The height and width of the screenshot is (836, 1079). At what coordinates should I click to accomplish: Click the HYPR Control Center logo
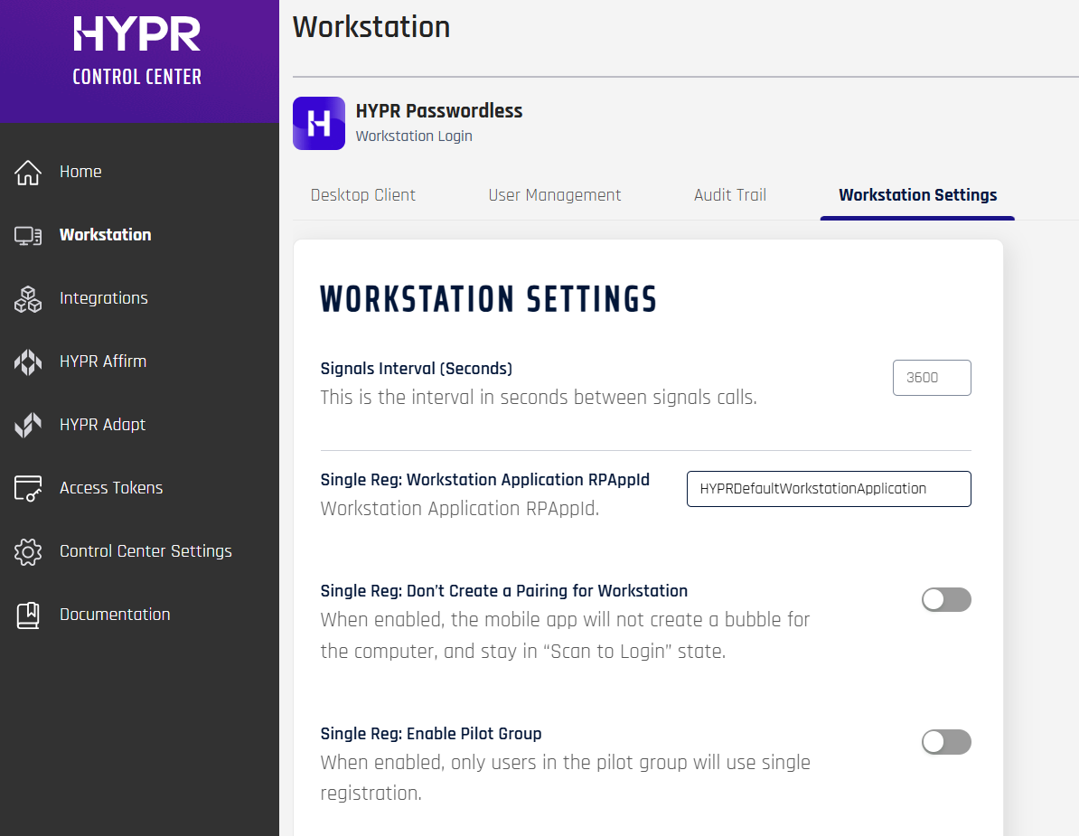[x=137, y=52]
